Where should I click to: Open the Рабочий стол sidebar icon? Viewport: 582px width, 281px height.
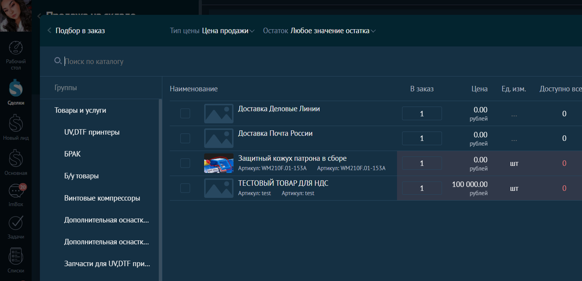pyautogui.click(x=16, y=48)
